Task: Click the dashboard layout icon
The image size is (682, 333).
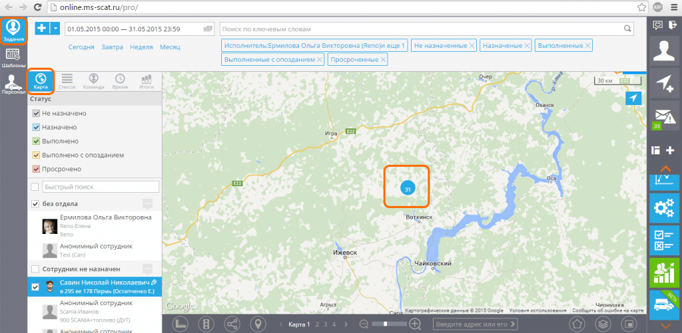Action: (x=656, y=151)
